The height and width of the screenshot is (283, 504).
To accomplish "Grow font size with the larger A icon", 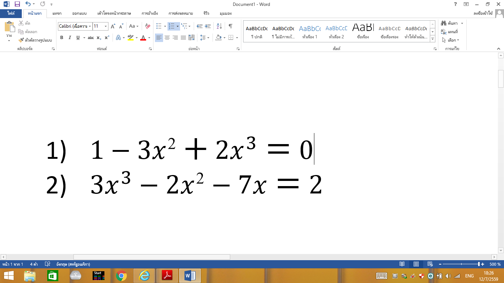I will 113,26.
